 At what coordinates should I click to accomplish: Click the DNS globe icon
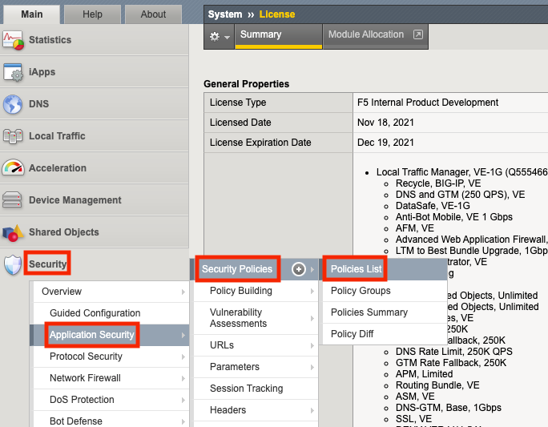(x=13, y=104)
